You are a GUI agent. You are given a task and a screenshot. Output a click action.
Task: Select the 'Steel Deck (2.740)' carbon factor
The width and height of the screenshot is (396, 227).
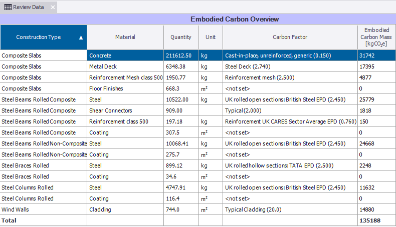point(290,66)
